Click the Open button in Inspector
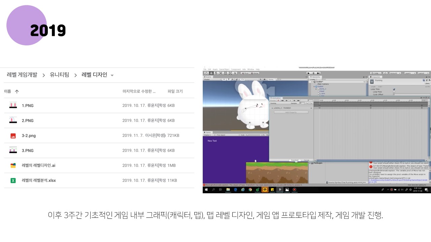The width and height of the screenshot is (431, 242). 428,83
